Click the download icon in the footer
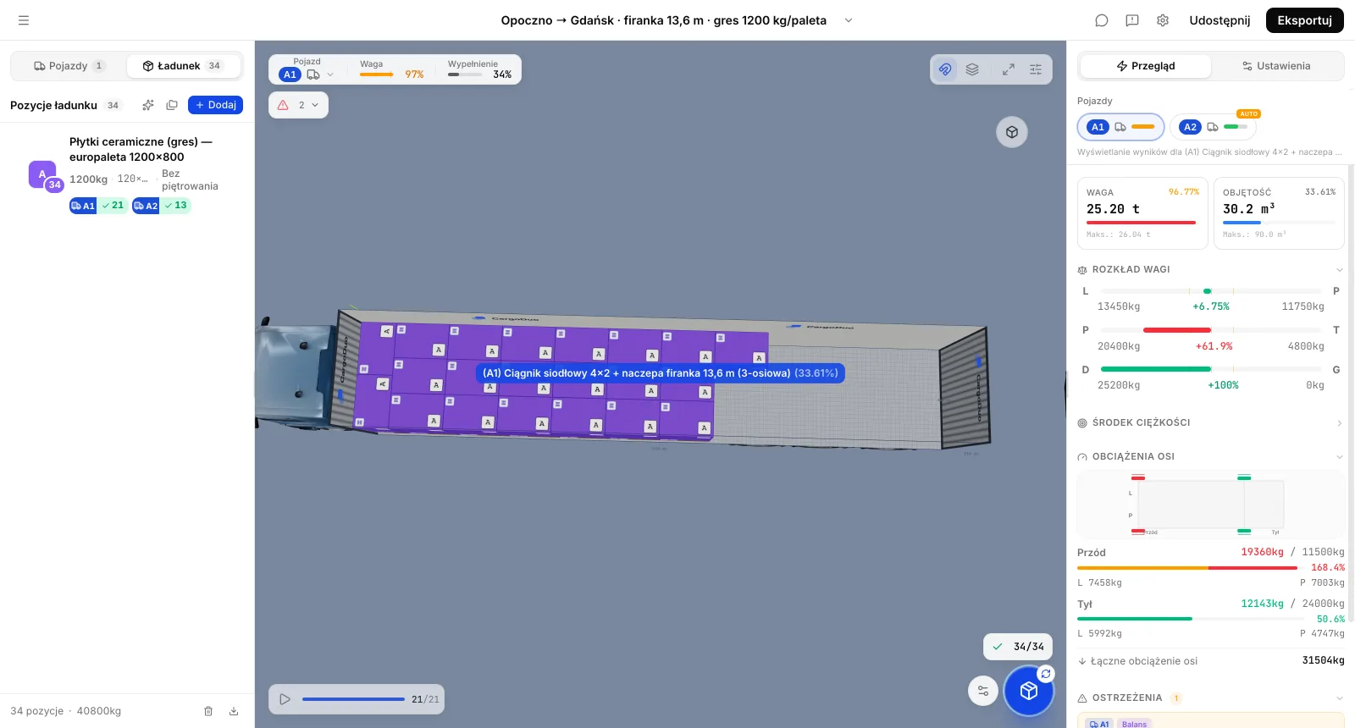Viewport: 1355px width, 728px height. click(234, 711)
